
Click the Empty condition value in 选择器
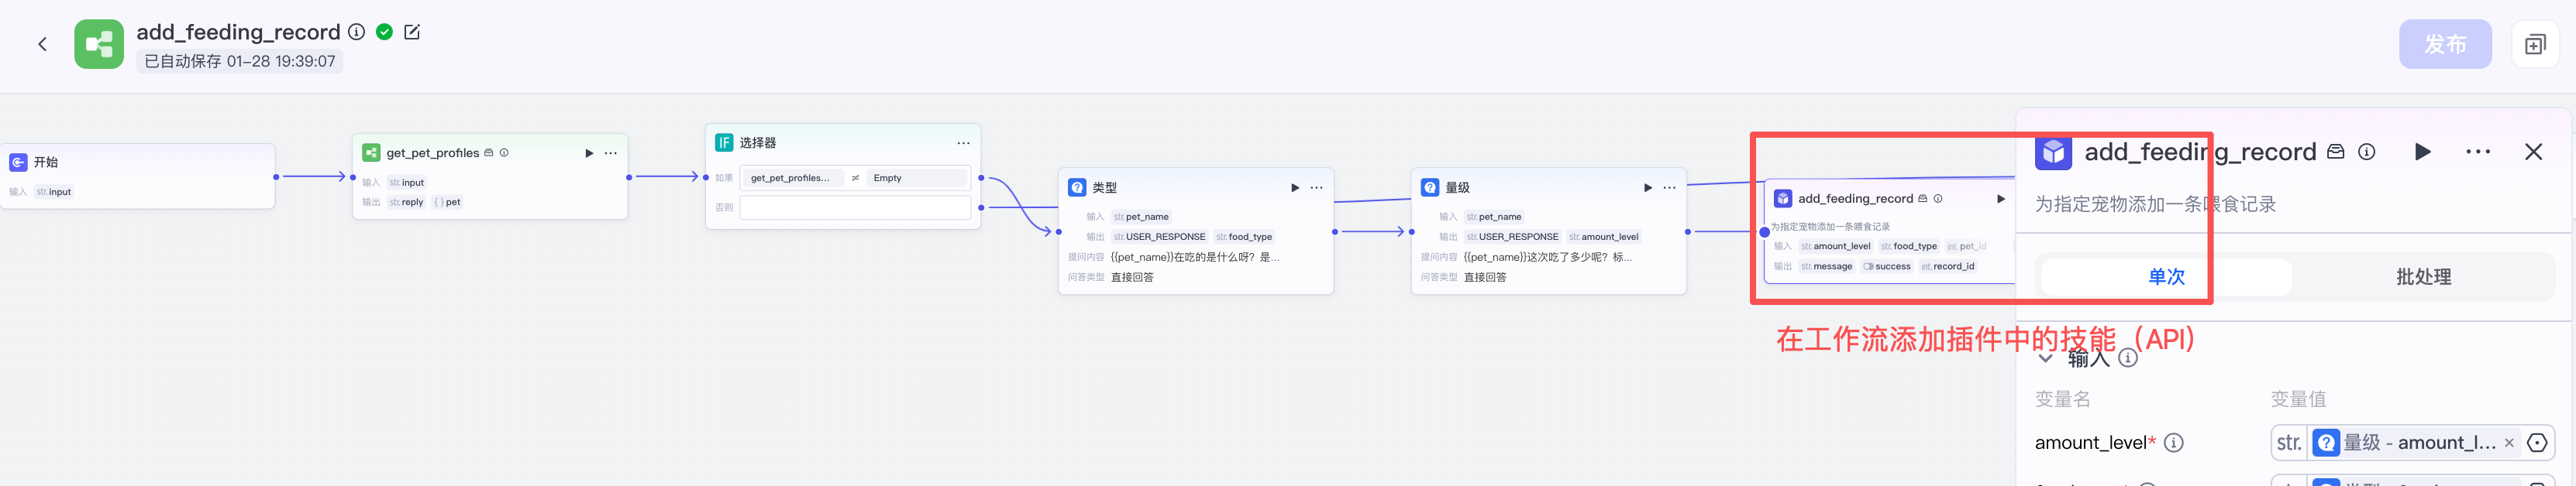[x=917, y=178]
